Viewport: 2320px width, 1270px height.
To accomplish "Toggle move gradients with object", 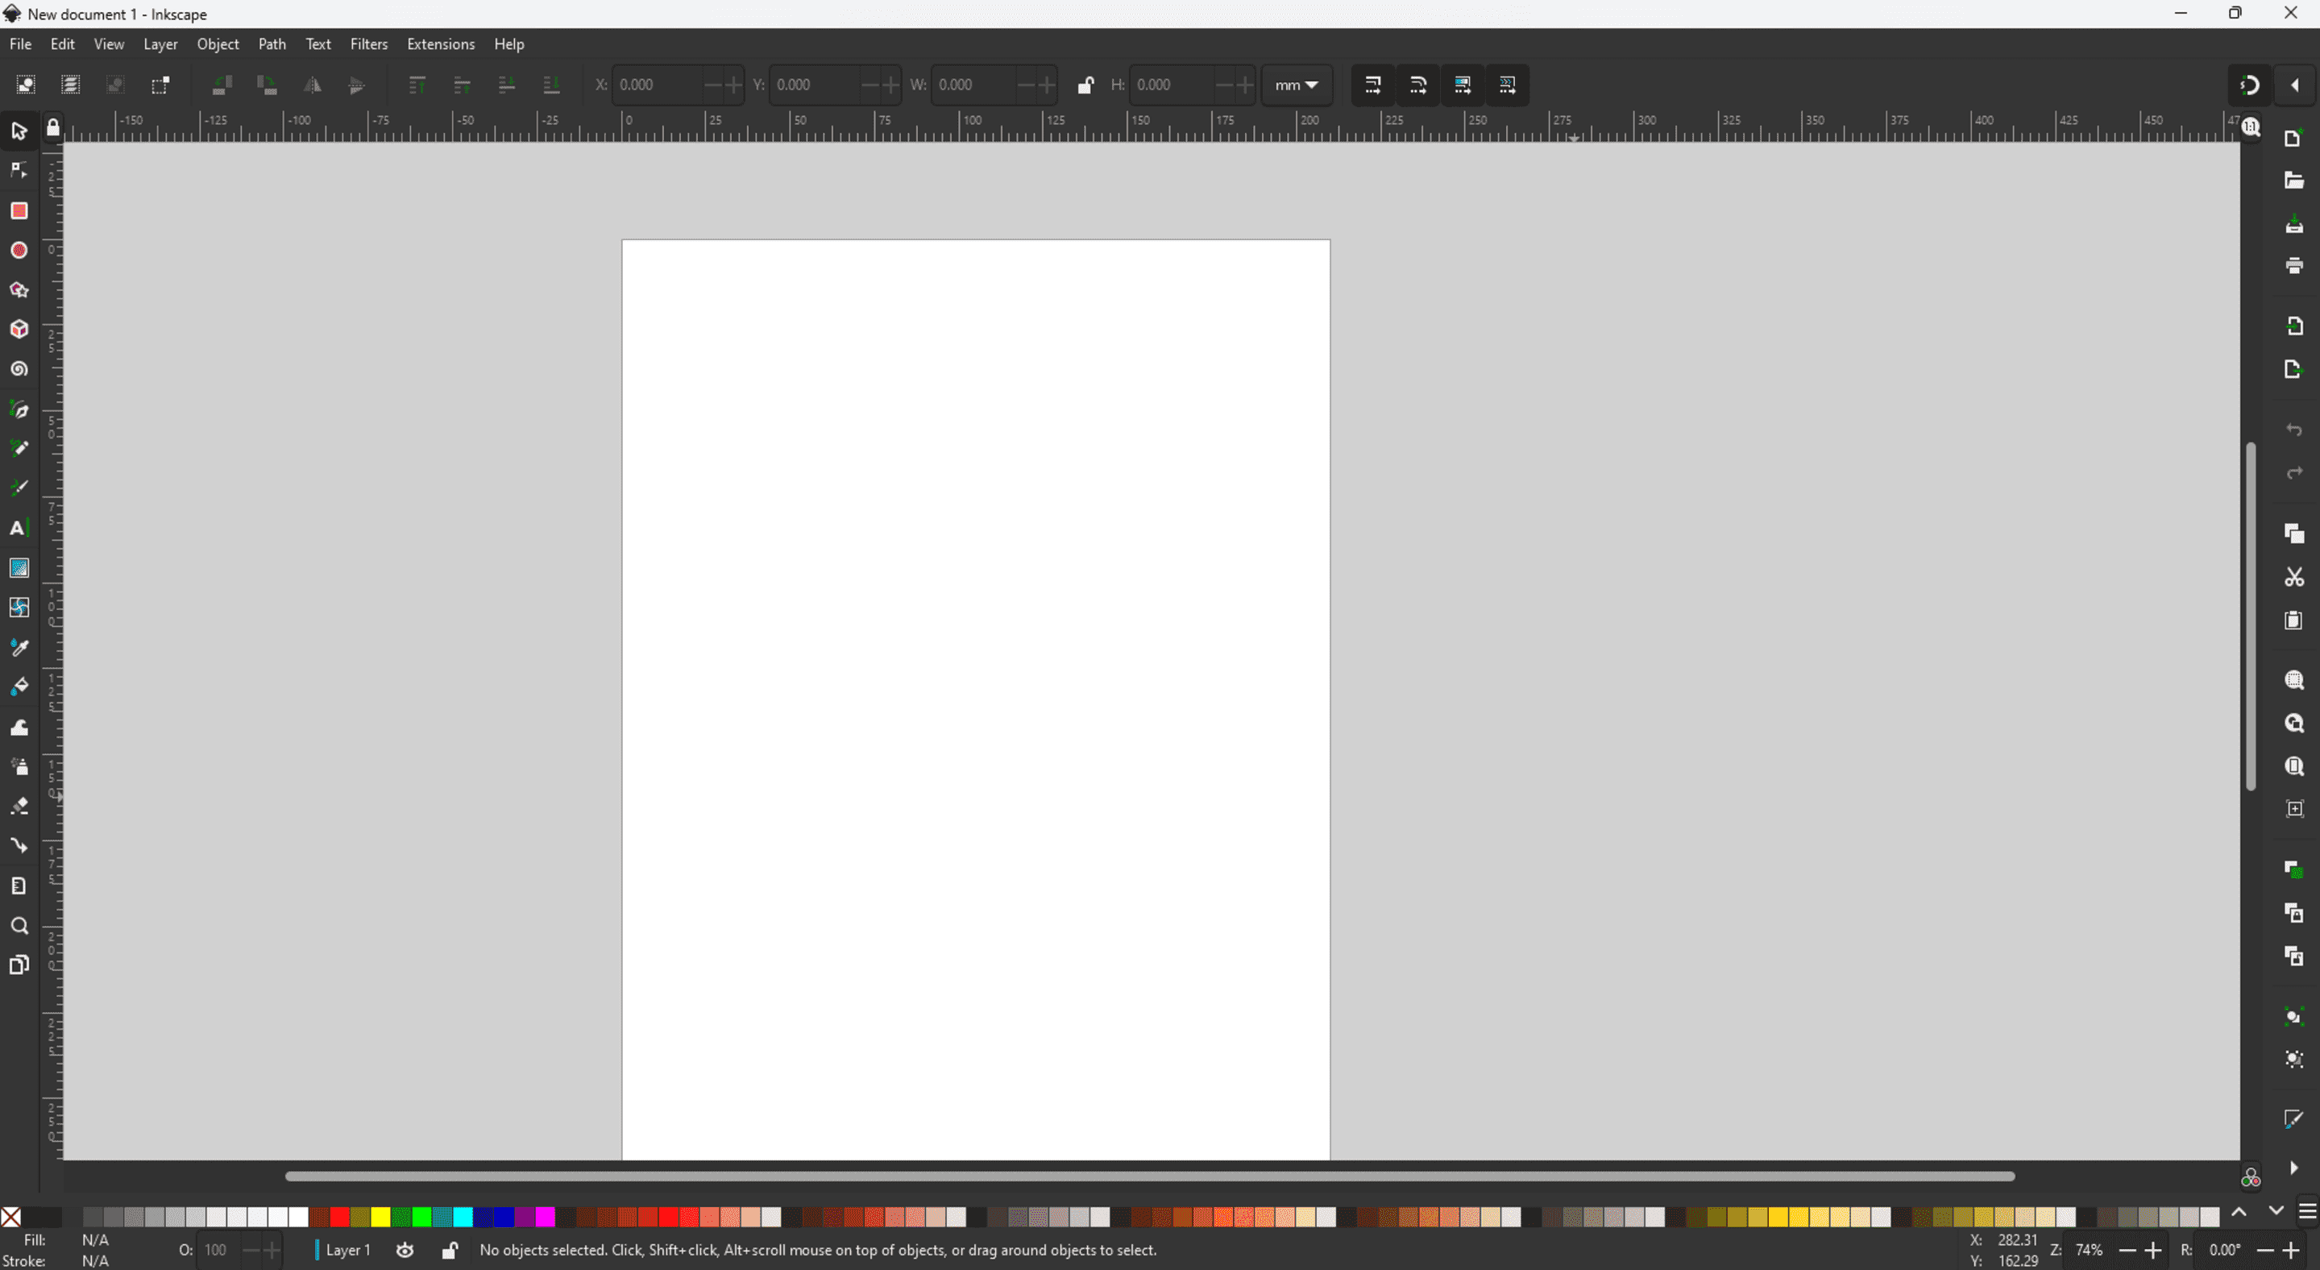I will click(1463, 85).
